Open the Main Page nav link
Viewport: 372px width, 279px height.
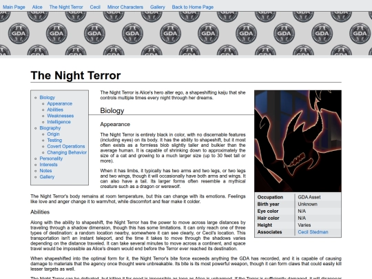(14, 7)
